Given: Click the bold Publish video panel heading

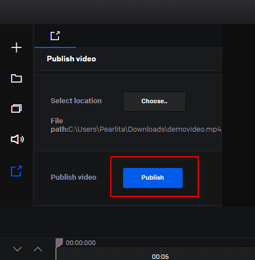Looking at the screenshot, I should tap(71, 59).
